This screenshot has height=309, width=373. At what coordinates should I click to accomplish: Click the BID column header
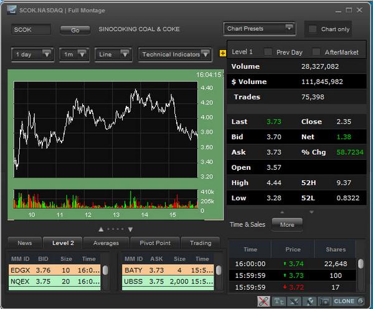click(x=43, y=259)
